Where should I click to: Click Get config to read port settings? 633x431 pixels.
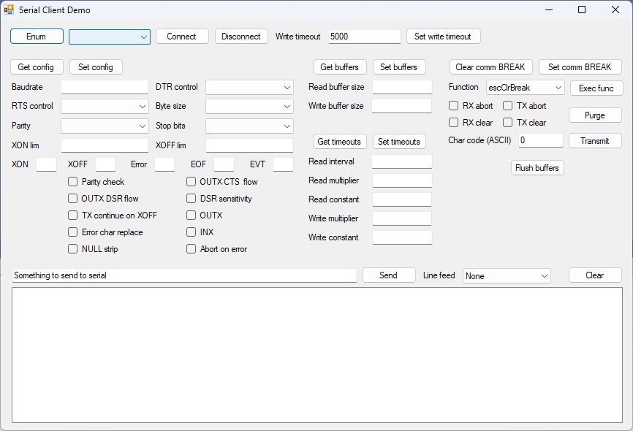36,66
